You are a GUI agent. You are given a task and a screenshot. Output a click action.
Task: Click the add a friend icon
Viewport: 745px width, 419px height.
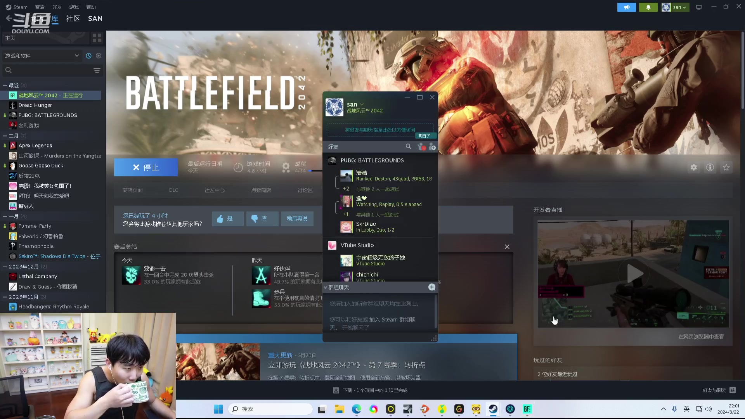click(432, 147)
